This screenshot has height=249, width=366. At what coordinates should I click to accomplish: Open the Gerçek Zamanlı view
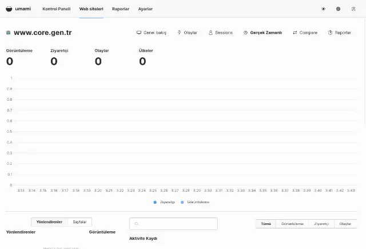pyautogui.click(x=262, y=33)
